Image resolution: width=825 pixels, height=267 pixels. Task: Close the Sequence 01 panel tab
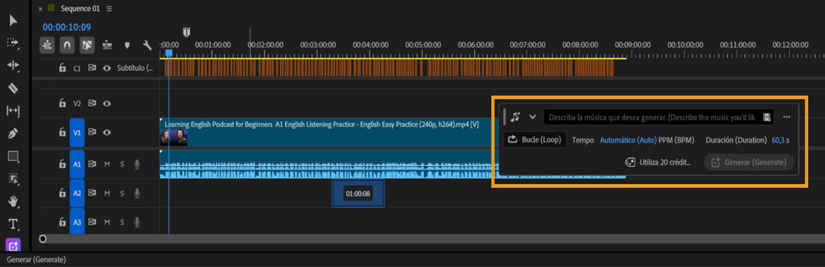(x=41, y=9)
